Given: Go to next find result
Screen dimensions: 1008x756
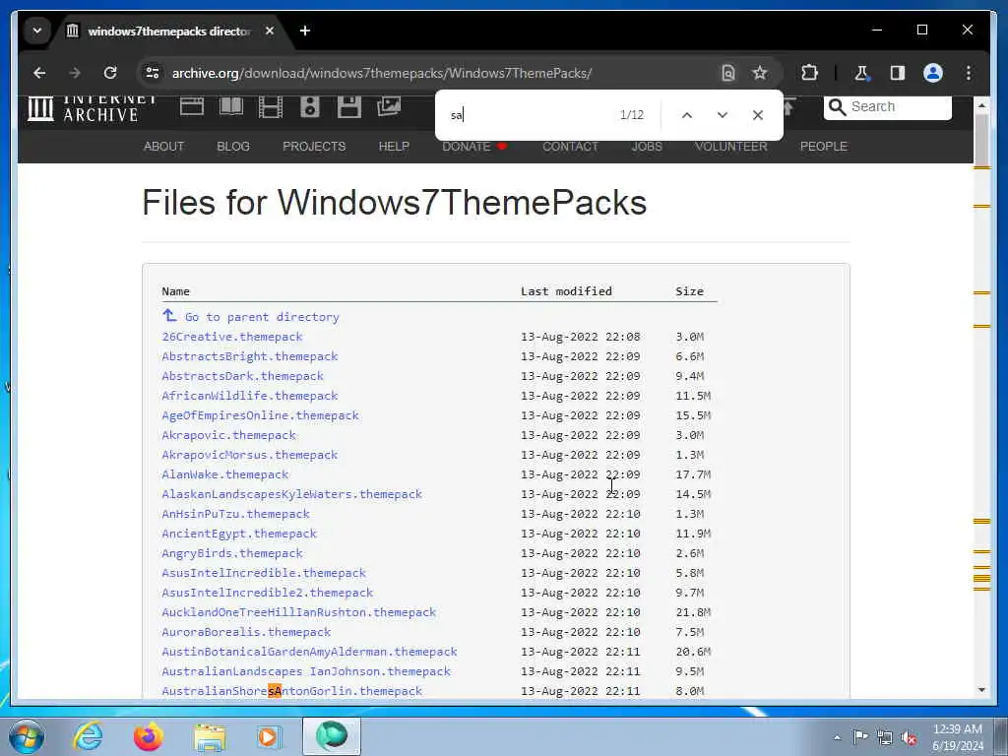Looking at the screenshot, I should click(x=722, y=115).
